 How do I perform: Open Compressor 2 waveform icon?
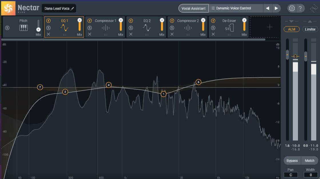pos(188,28)
